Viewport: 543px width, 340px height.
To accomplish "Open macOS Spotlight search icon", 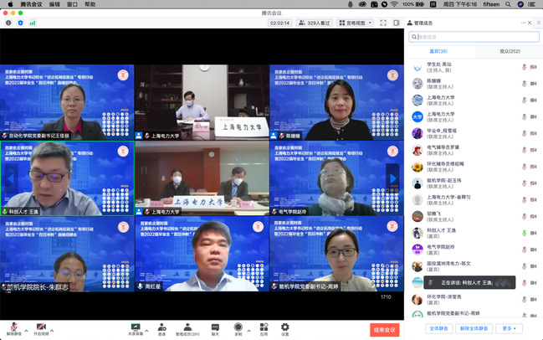I will [508, 4].
